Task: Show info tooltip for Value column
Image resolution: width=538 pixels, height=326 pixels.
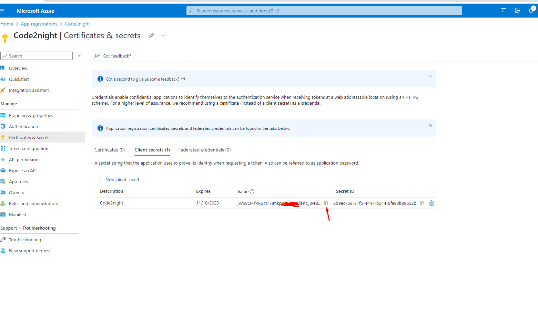Action: click(252, 191)
